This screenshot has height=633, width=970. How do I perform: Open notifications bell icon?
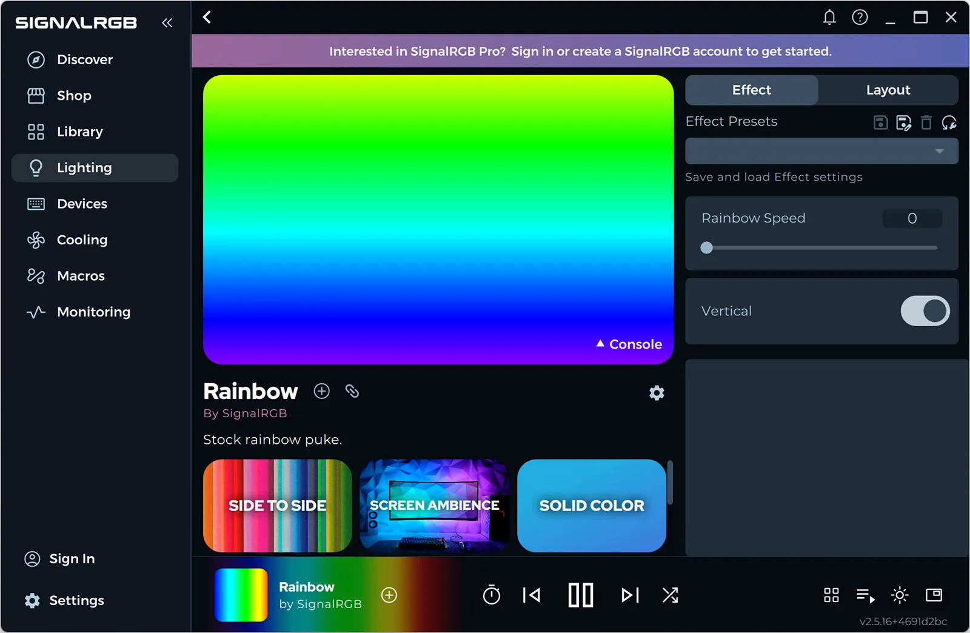click(x=829, y=18)
